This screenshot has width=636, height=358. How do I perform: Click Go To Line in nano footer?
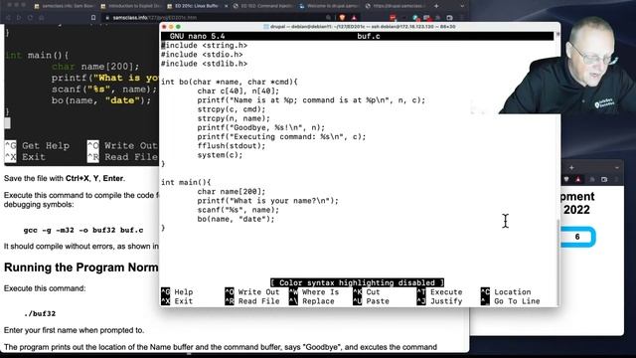[x=511, y=301]
